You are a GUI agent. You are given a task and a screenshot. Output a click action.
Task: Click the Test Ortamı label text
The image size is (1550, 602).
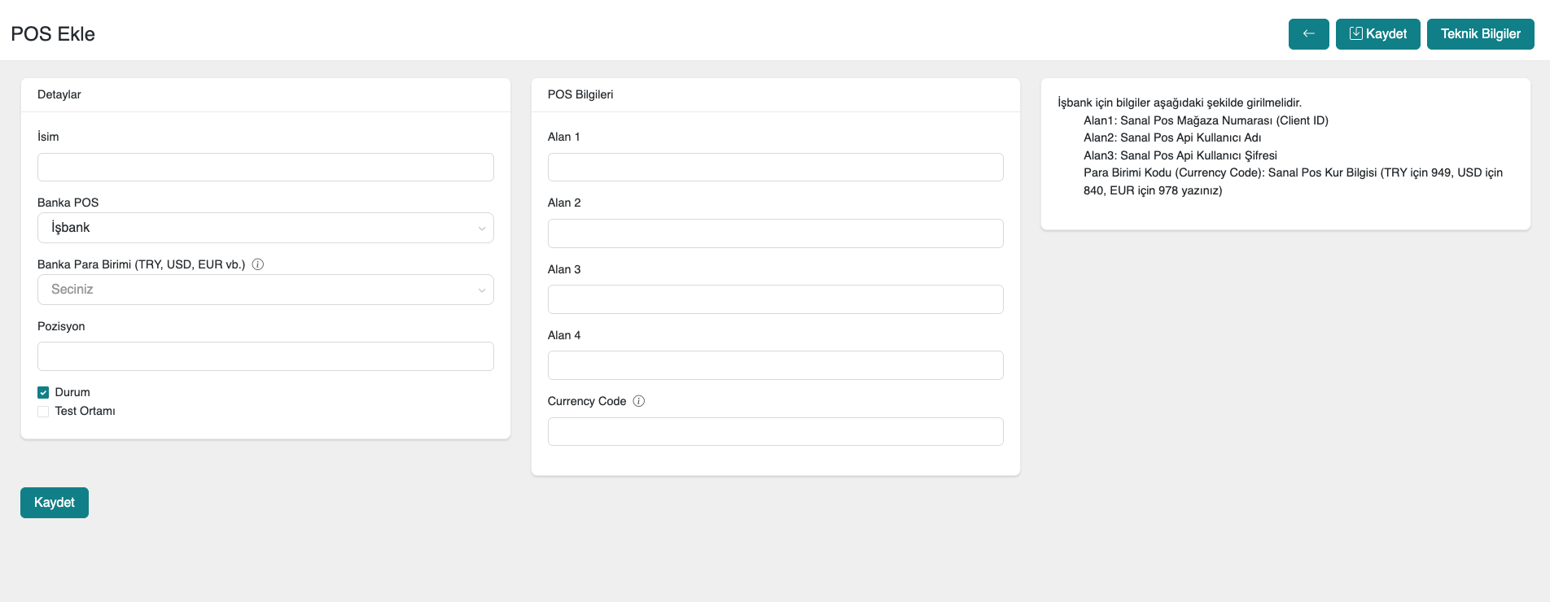(85, 412)
